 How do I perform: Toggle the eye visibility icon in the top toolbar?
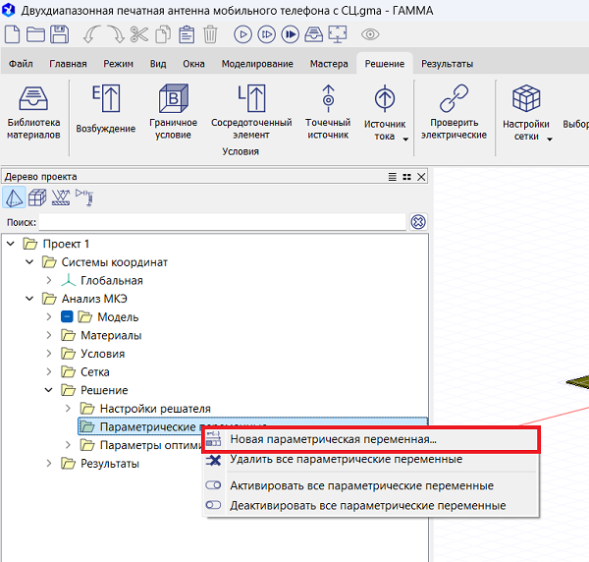coord(370,34)
